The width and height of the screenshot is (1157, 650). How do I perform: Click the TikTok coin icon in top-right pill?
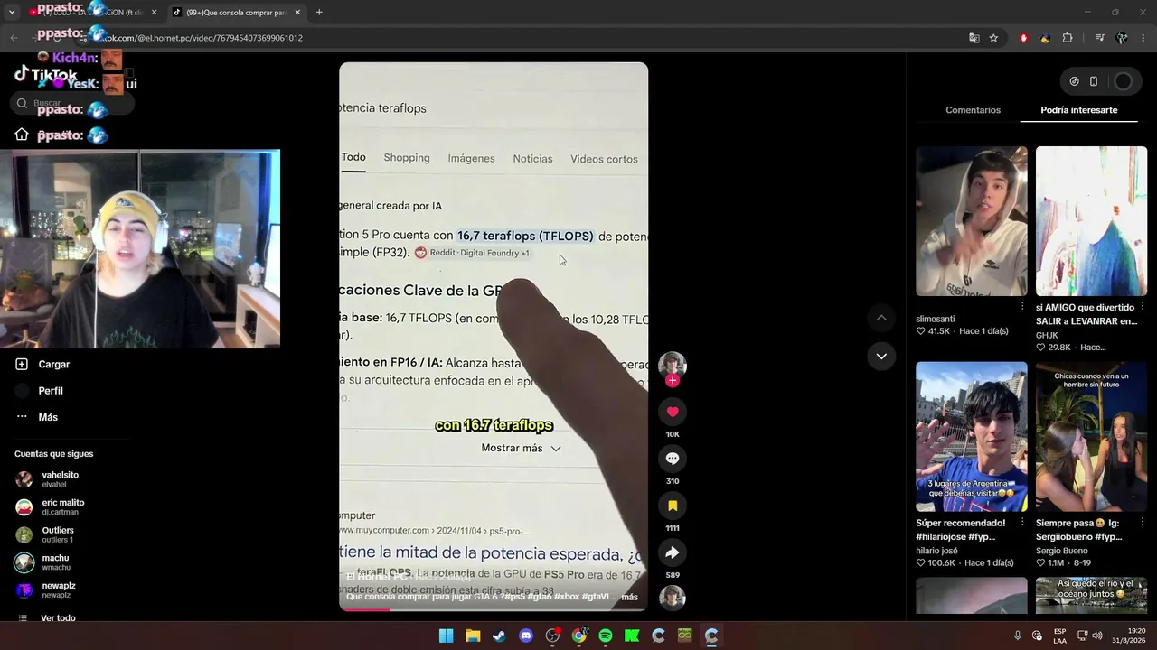click(1074, 81)
